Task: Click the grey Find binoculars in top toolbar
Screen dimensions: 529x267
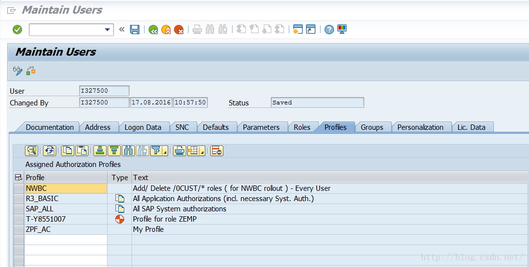Action: coord(210,30)
